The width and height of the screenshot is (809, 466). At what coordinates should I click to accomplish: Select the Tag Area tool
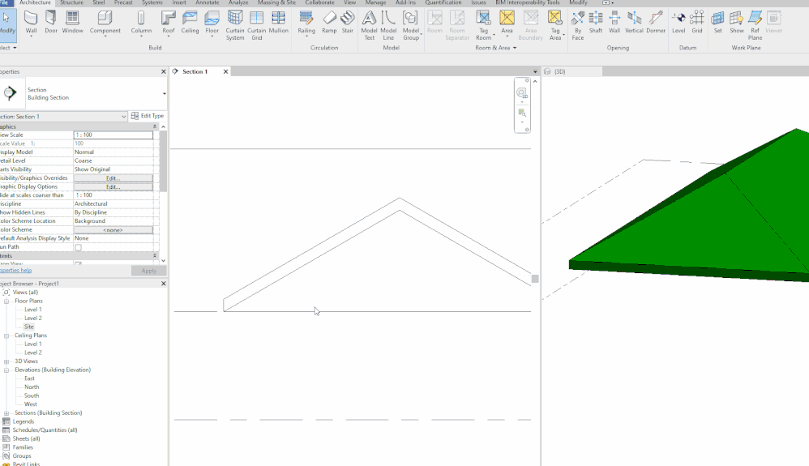coord(555,25)
